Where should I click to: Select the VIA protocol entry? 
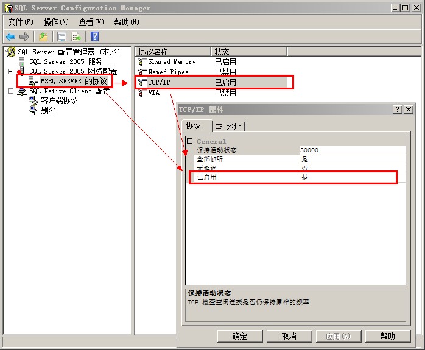[153, 93]
